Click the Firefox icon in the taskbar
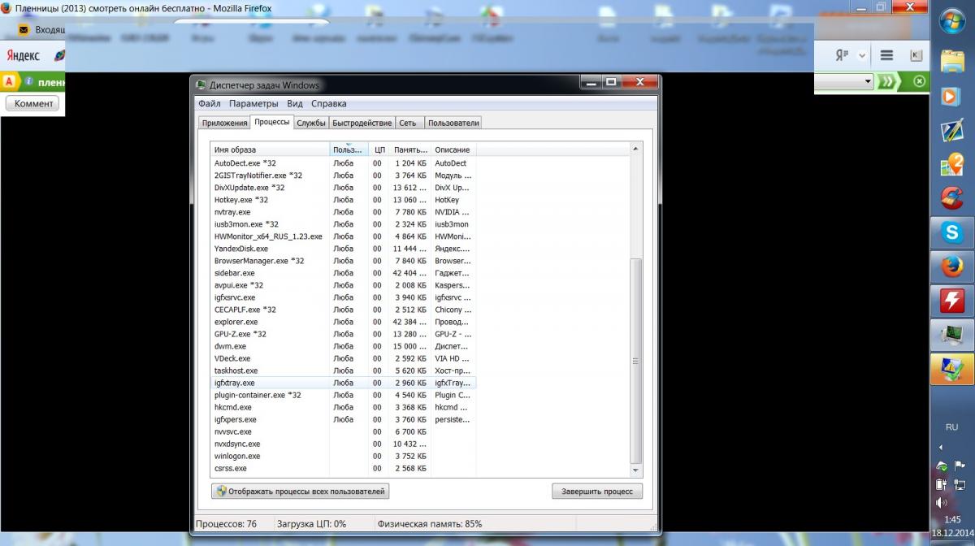This screenshot has width=975, height=546. (951, 267)
